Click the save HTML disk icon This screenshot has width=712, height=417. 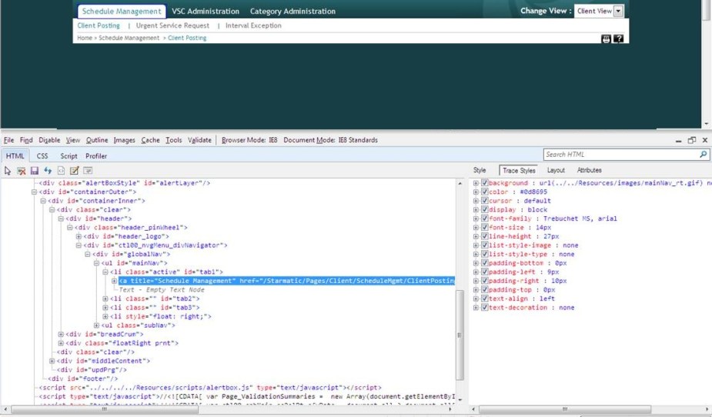click(x=35, y=171)
